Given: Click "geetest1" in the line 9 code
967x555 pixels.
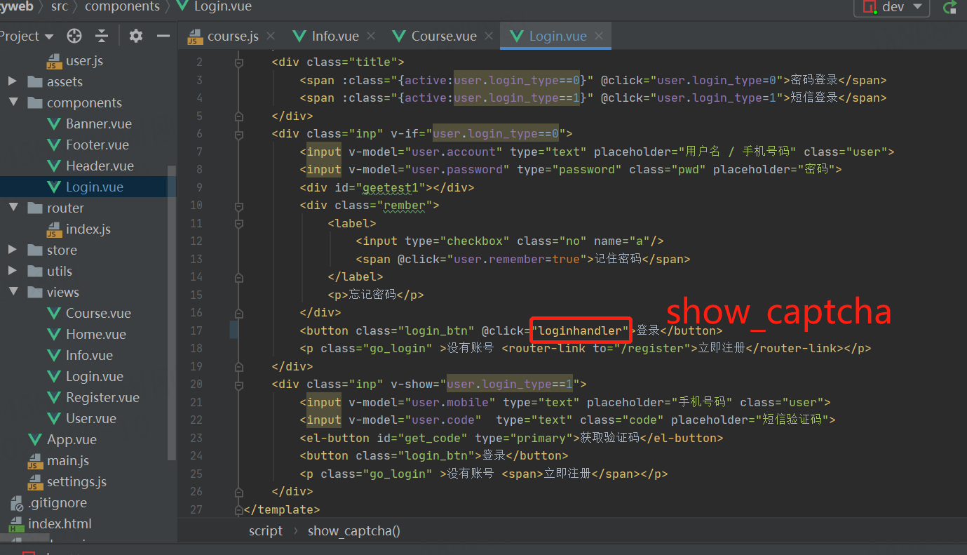Looking at the screenshot, I should (391, 187).
